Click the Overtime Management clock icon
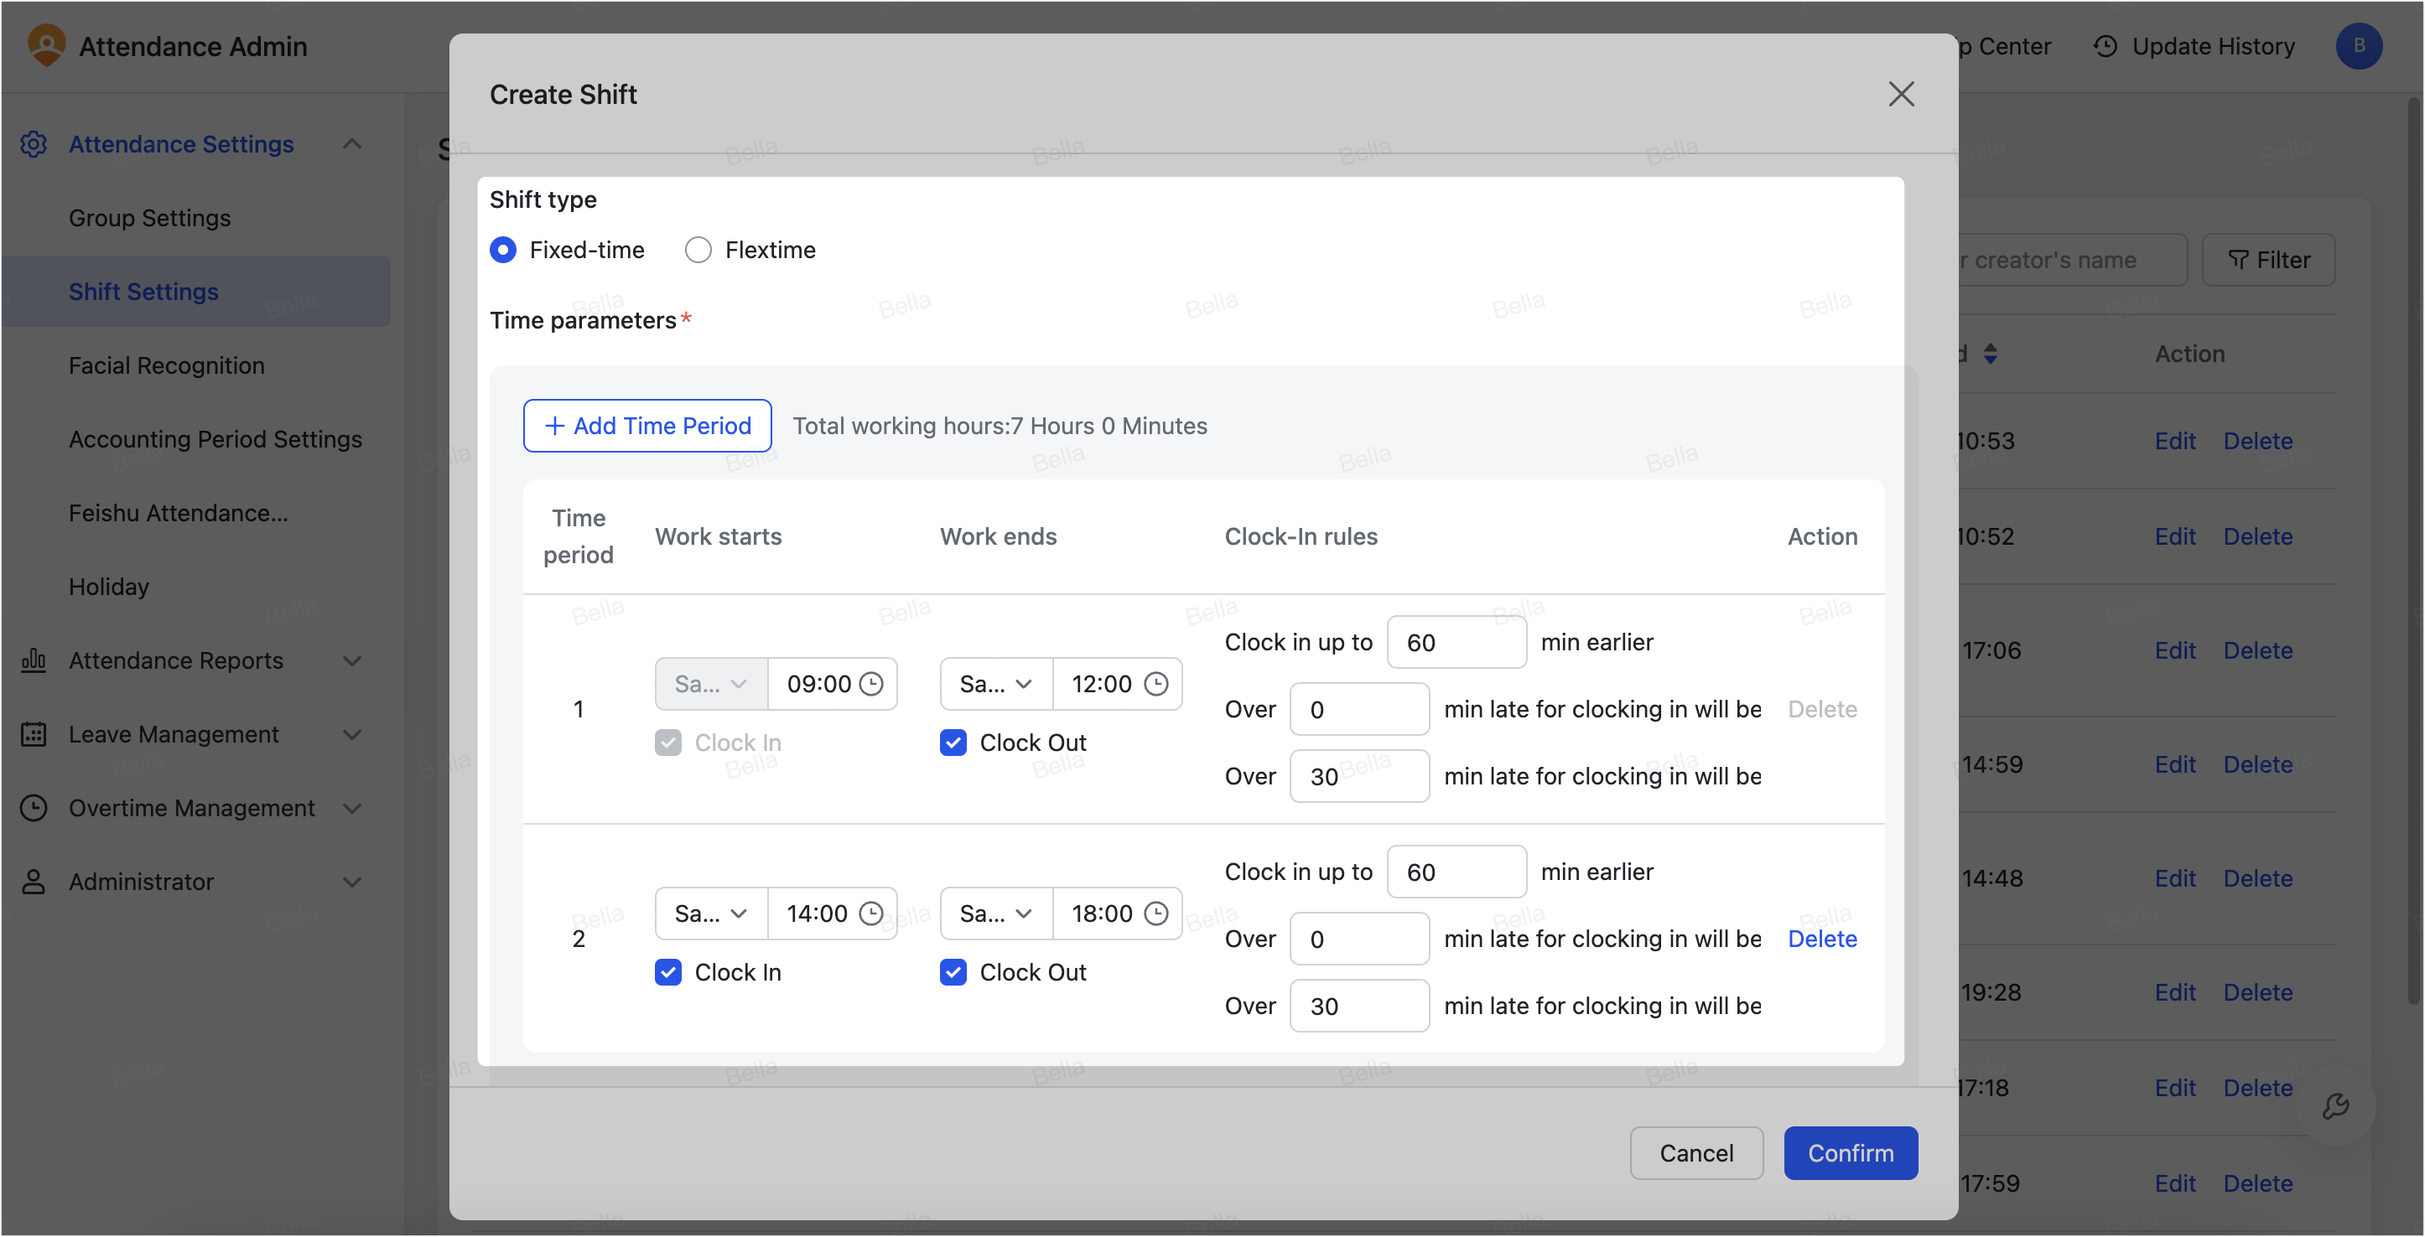This screenshot has height=1237, width=2425. [34, 807]
